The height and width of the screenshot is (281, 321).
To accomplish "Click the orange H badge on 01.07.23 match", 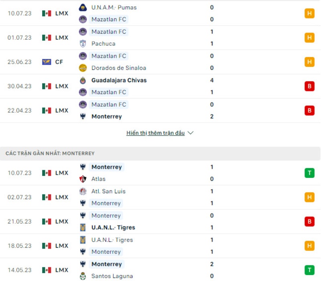I will point(309,38).
